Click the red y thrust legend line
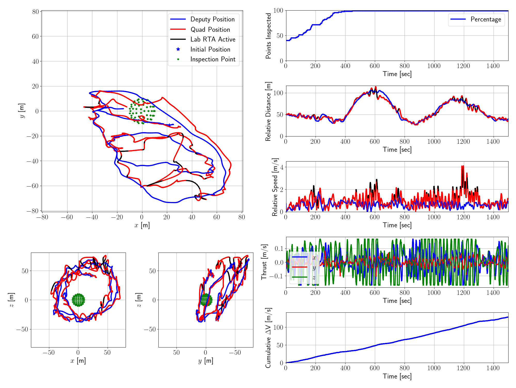516x388 pixels. click(x=300, y=267)
